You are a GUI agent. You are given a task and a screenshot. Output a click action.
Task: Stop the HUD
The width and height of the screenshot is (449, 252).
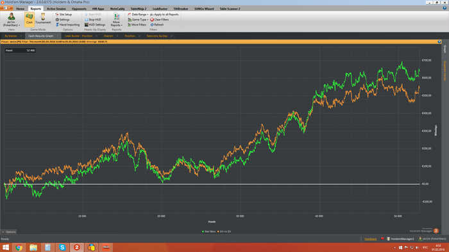93,19
